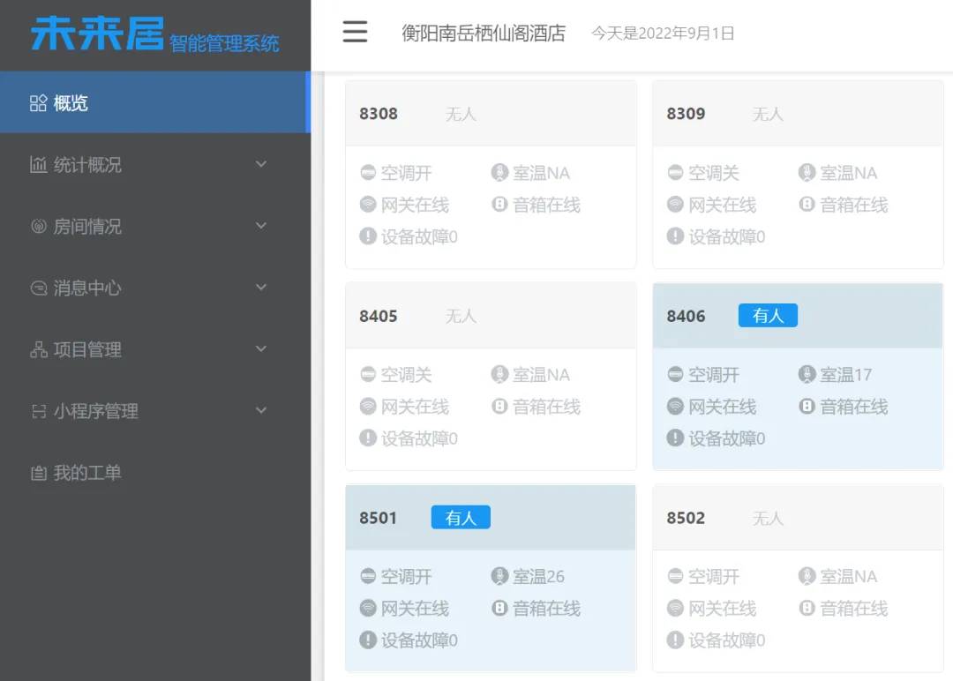Select the 概览 overview icon in sidebar

39,102
